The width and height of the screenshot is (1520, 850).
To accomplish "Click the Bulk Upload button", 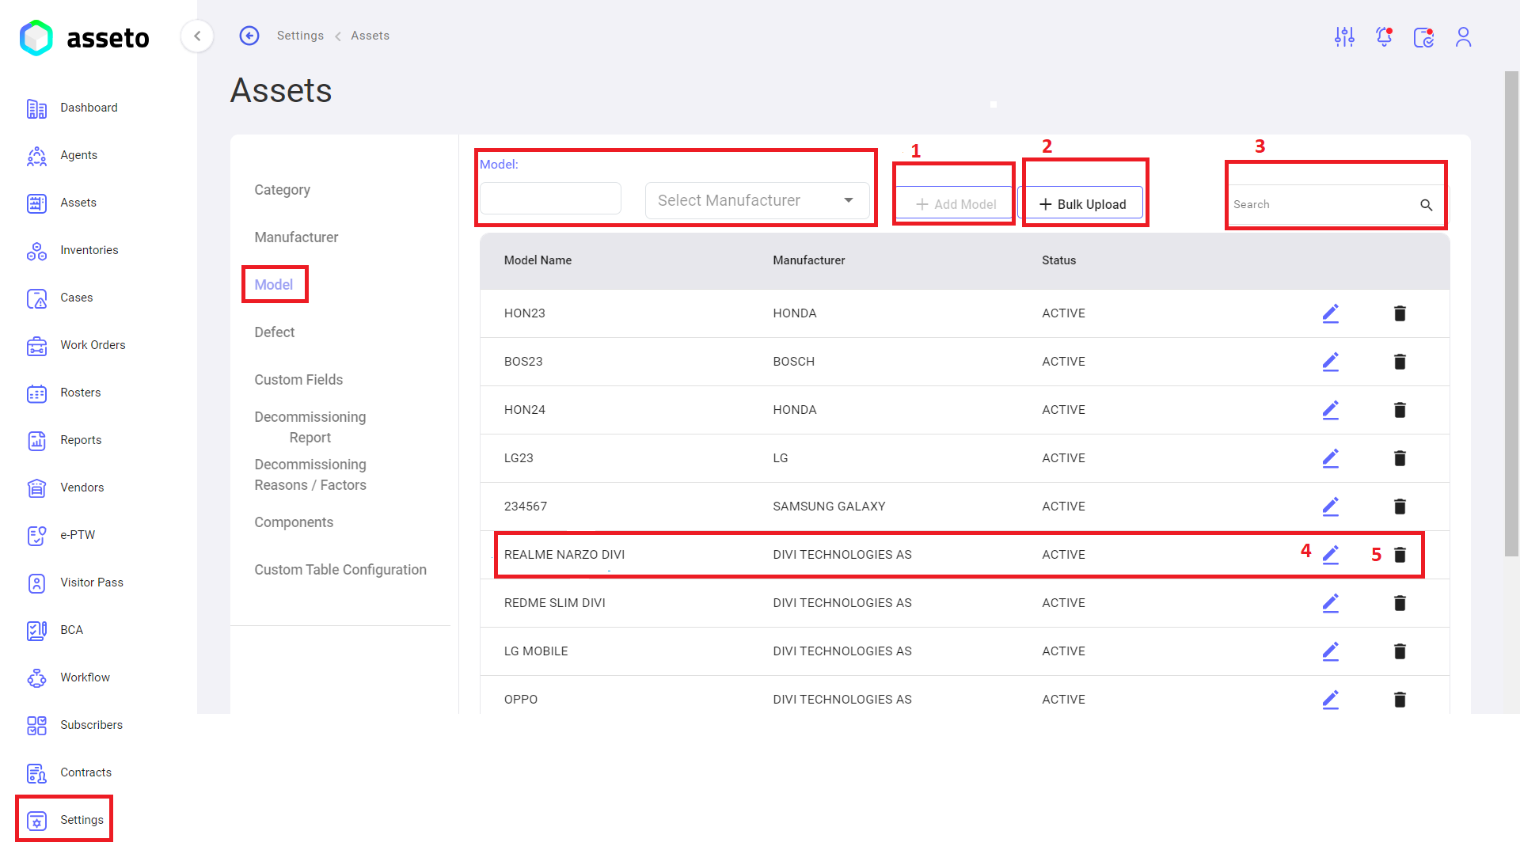I will 1081,204.
